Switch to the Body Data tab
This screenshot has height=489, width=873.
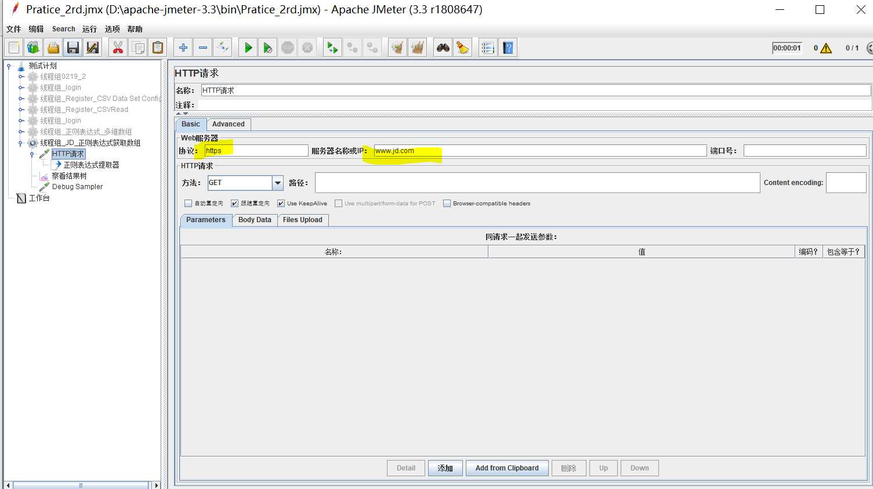255,220
